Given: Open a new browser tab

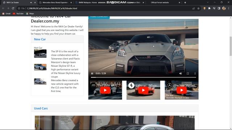Looking at the screenshot, I should pos(185,3).
